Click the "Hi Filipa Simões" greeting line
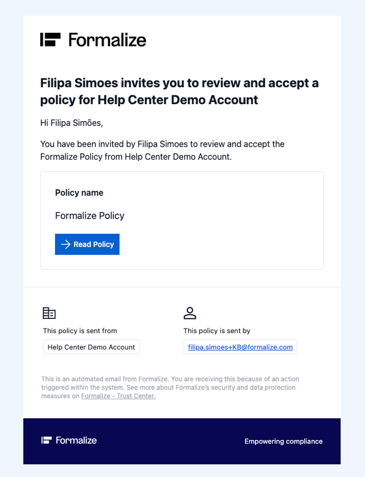The image size is (365, 477). [71, 123]
